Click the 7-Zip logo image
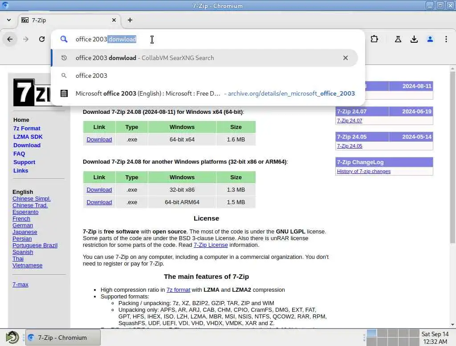 32,93
